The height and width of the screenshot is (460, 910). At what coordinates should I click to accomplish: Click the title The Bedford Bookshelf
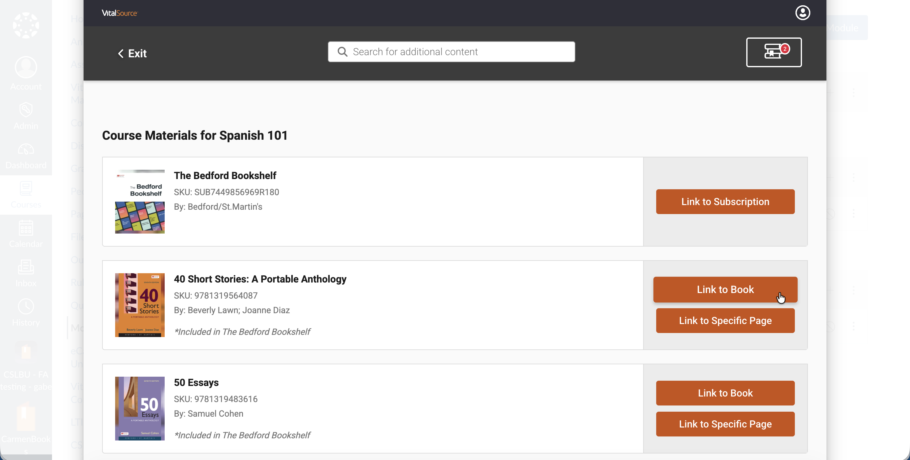pyautogui.click(x=225, y=176)
